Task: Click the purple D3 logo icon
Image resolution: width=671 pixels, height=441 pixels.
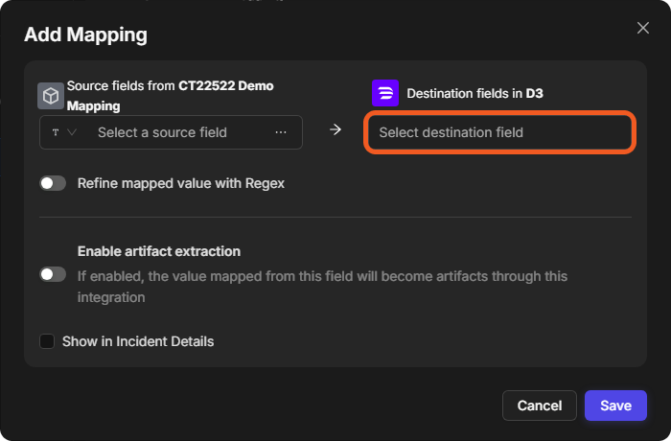Action: [x=385, y=93]
